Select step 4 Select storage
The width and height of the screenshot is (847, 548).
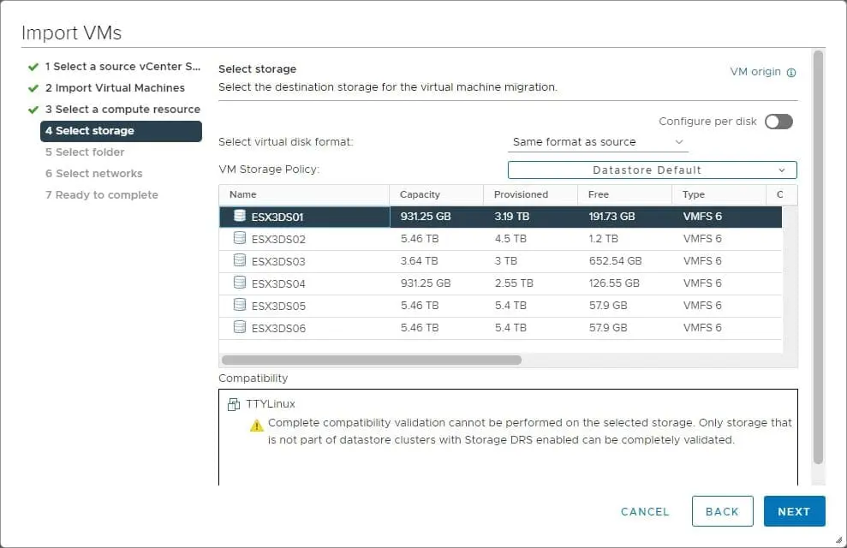121,131
